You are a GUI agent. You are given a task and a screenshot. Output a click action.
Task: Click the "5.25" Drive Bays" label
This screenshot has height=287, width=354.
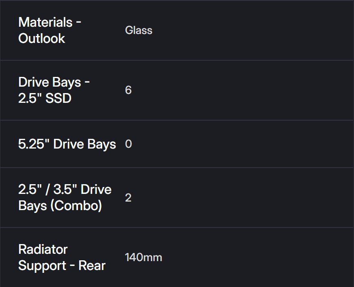(67, 144)
